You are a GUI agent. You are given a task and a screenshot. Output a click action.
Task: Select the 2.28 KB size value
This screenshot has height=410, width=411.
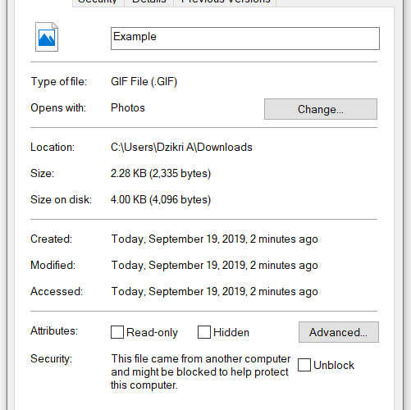click(x=161, y=174)
